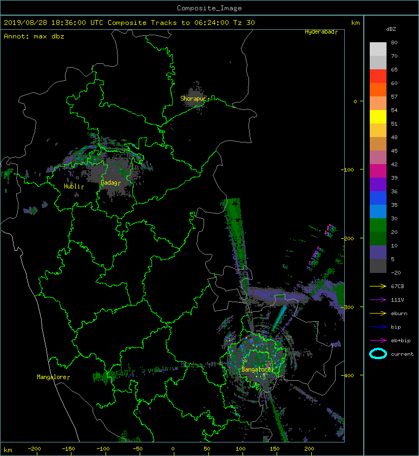Click the gray radar echo over Shorapur
Screen dimensions: 419x456
195,97
